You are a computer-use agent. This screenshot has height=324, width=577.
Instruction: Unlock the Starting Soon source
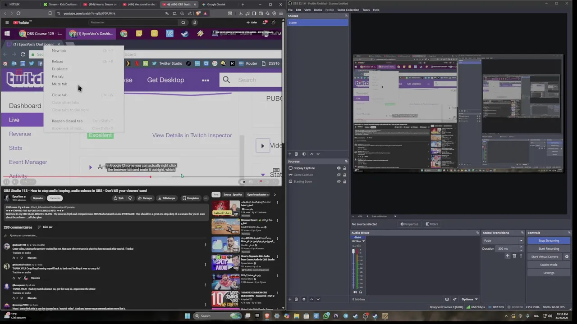click(x=344, y=182)
